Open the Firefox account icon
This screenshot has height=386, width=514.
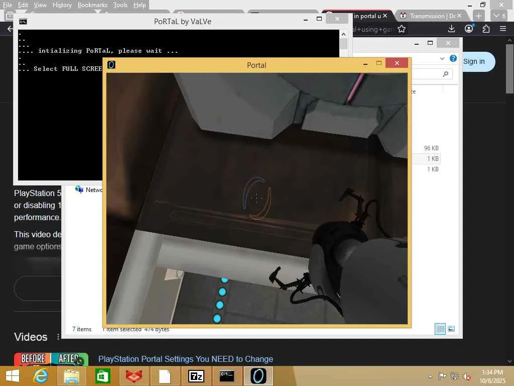pos(469,29)
